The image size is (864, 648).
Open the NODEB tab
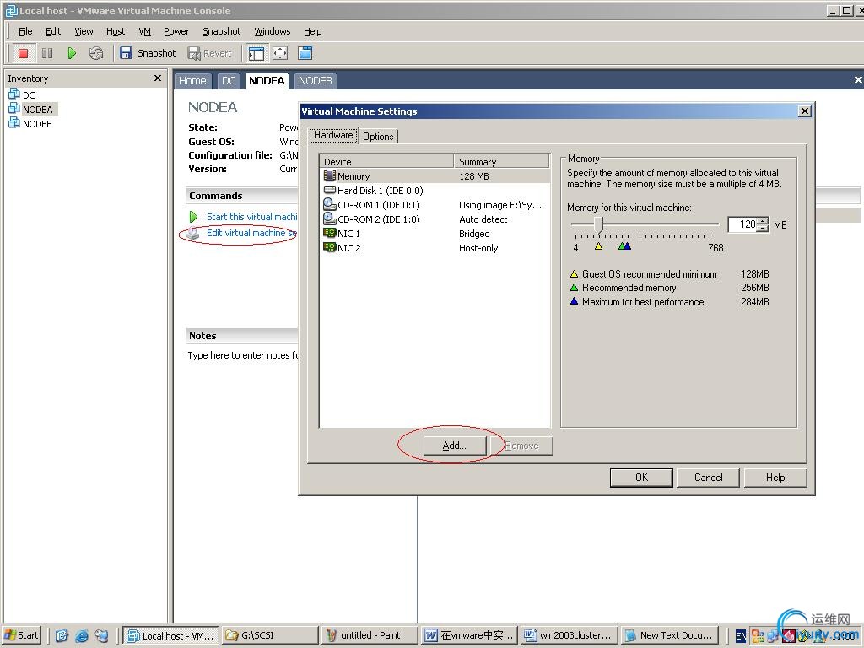pyautogui.click(x=316, y=81)
